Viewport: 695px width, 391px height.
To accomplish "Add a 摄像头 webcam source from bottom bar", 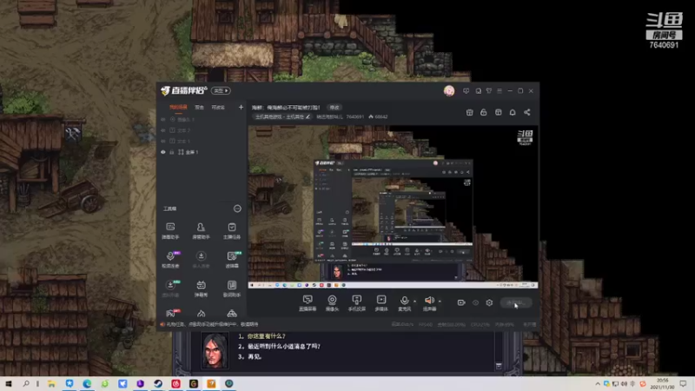I will [332, 303].
